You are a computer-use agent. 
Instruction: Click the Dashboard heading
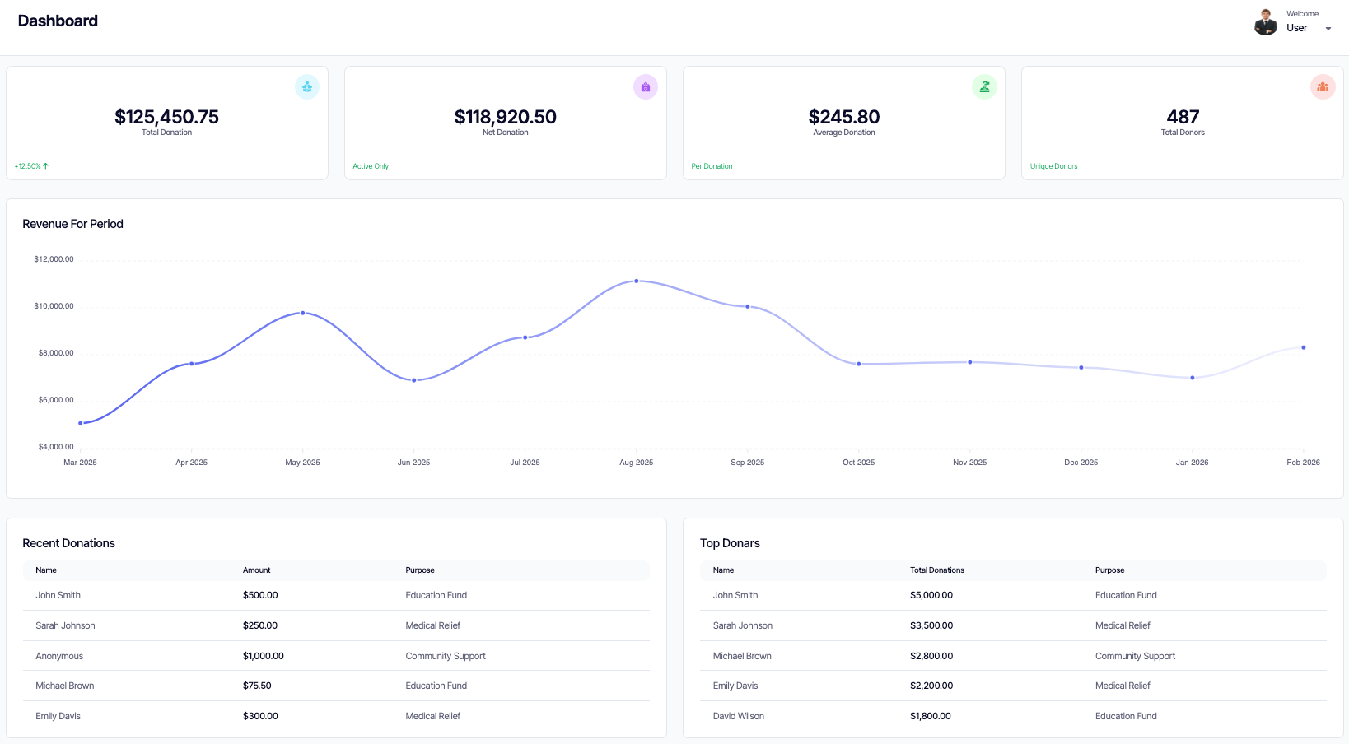click(58, 21)
